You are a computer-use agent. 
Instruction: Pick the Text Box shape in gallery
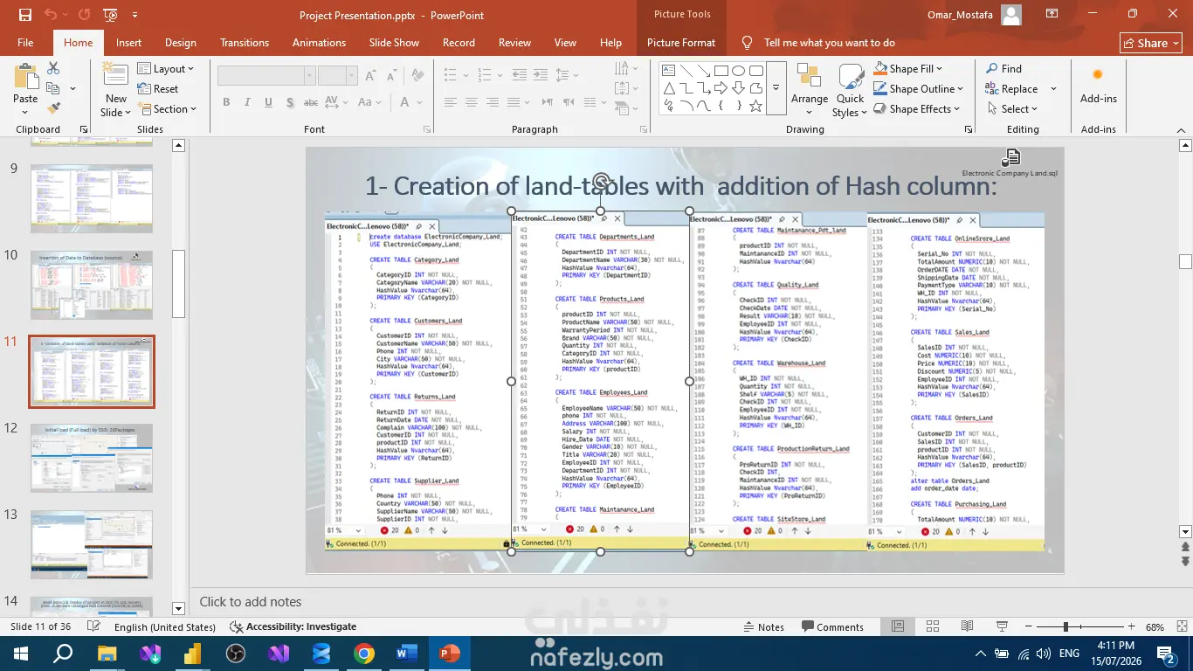pos(667,71)
